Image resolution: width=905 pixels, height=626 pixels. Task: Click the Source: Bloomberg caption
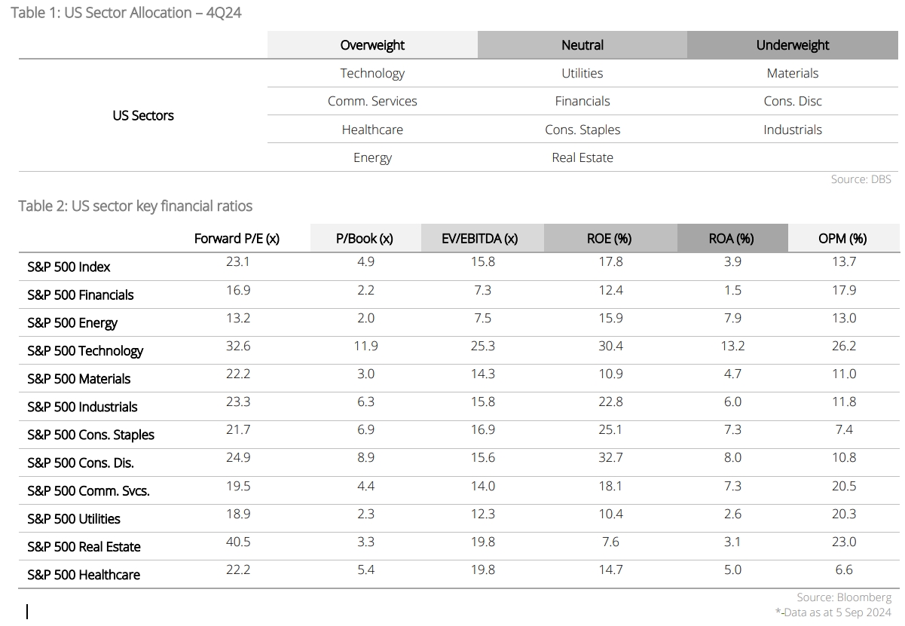(x=844, y=597)
